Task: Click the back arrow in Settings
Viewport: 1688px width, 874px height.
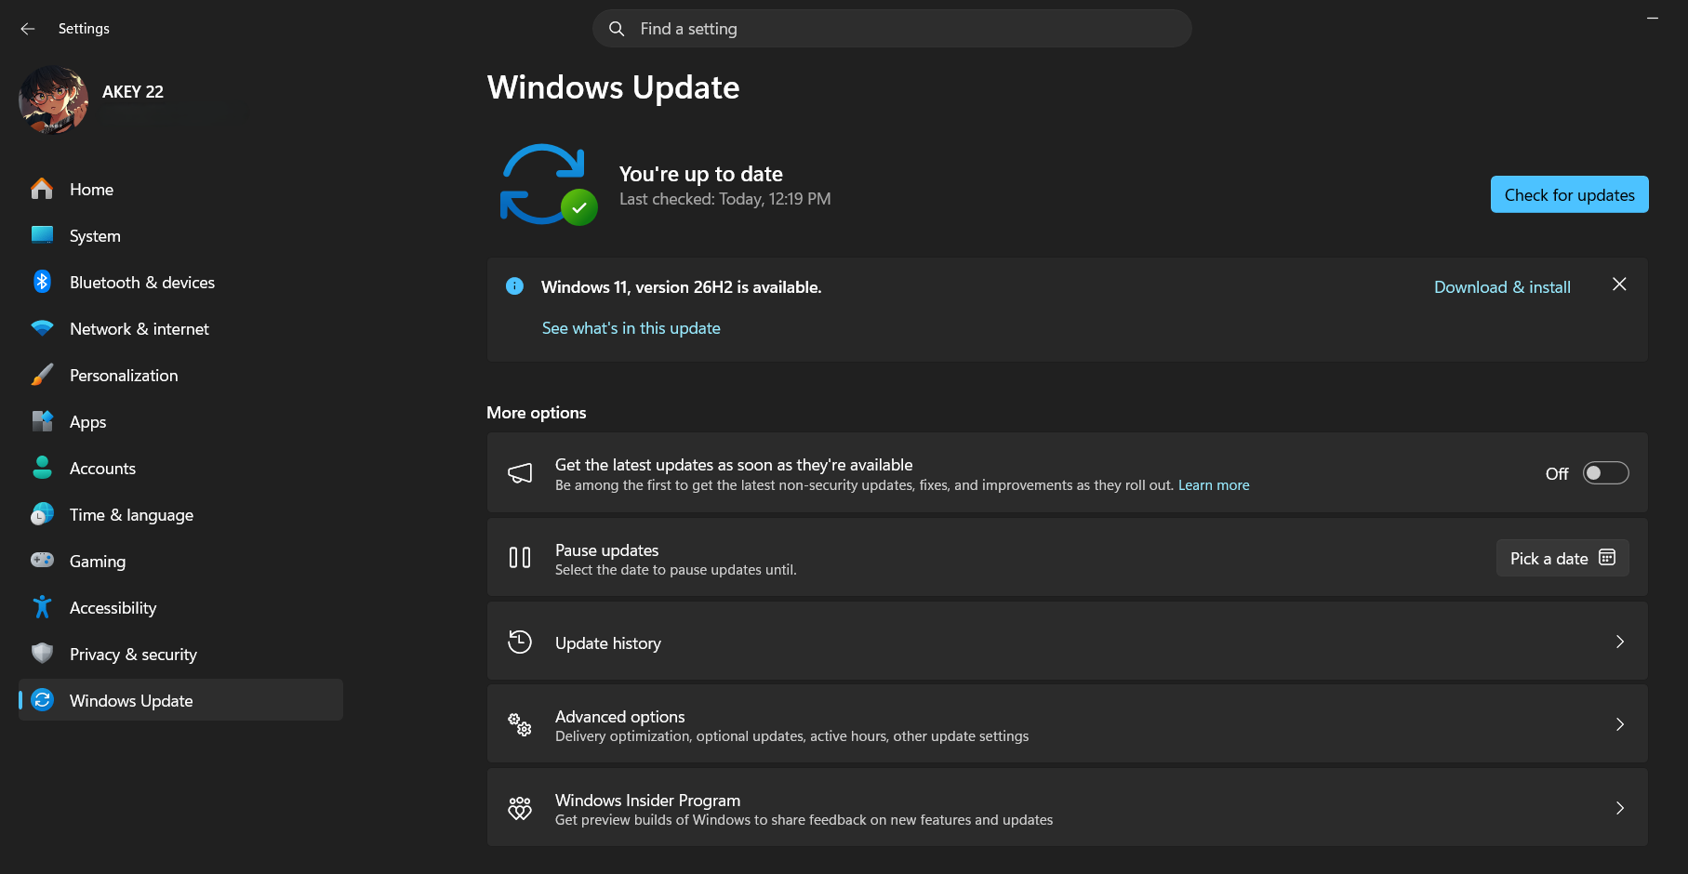Action: (x=28, y=29)
